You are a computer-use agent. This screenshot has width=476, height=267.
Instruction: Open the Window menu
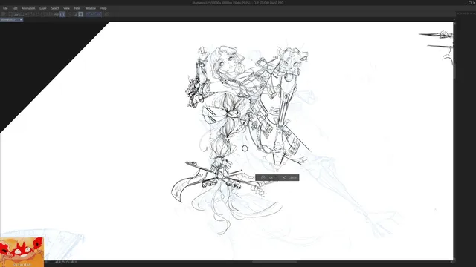click(91, 8)
